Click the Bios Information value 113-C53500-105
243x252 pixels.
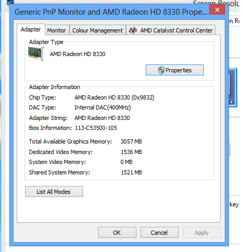[x=96, y=128]
